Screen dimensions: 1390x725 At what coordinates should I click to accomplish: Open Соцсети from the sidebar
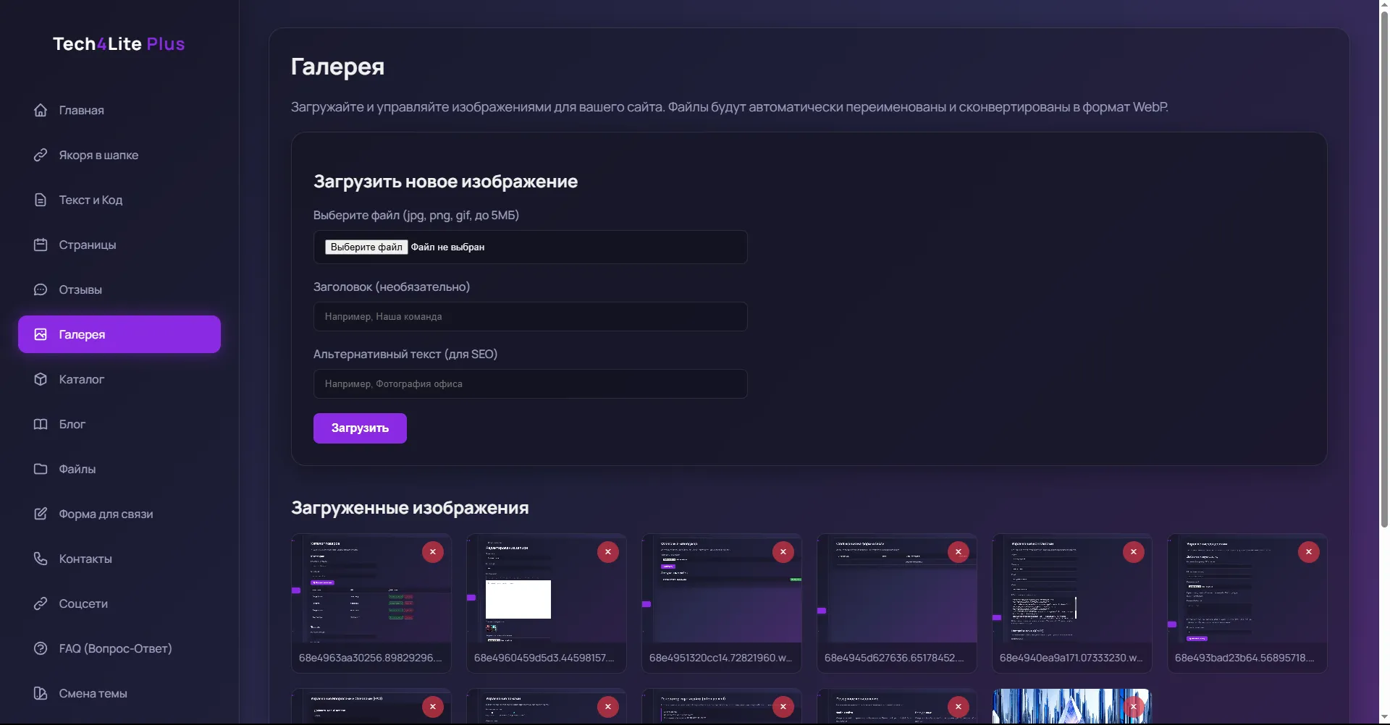(x=83, y=603)
